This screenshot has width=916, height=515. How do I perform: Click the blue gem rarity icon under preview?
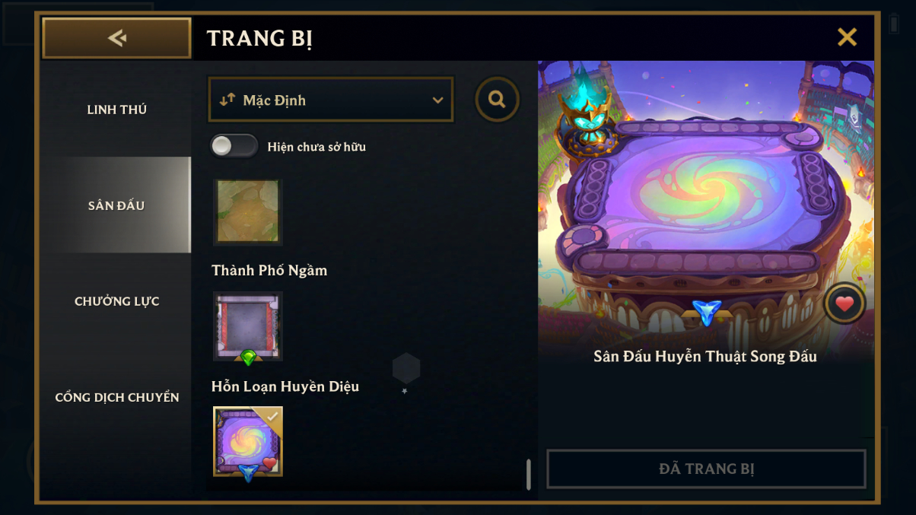coord(707,313)
